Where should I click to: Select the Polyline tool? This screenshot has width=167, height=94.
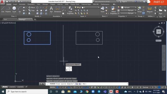(x=8, y=9)
